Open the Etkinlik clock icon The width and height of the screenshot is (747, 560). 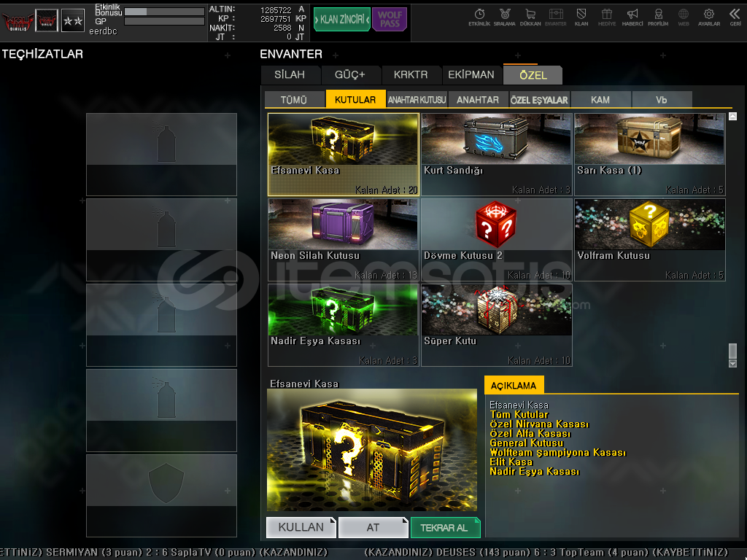coord(479,17)
